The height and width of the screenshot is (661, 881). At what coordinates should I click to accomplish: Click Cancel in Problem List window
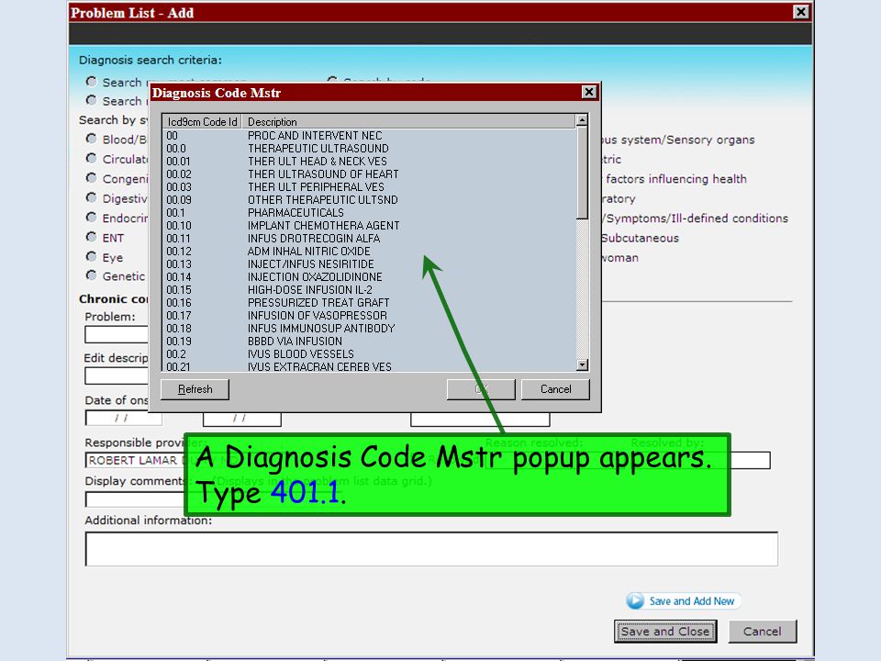click(762, 632)
